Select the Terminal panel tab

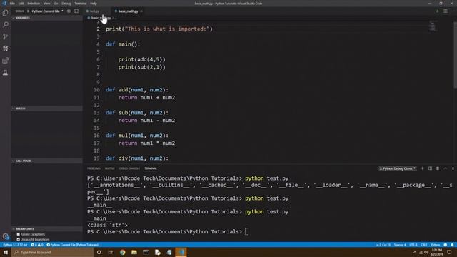coord(151,168)
